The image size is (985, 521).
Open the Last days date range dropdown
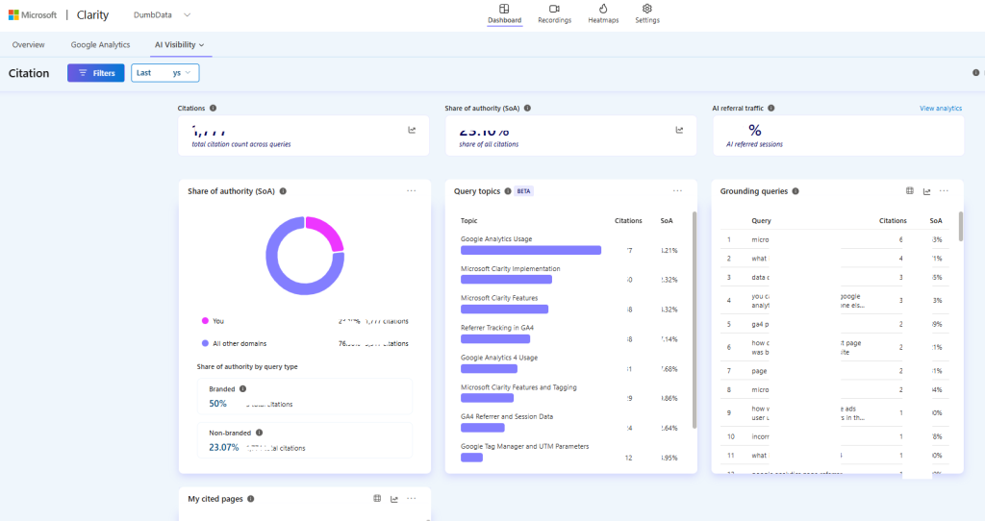165,73
